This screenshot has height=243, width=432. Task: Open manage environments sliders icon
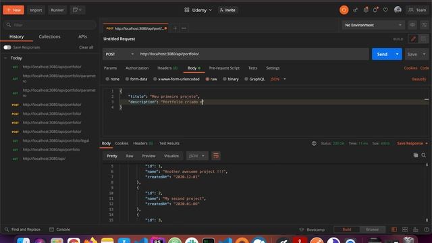point(425,25)
